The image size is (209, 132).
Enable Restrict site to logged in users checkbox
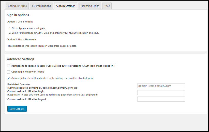click(x=9, y=66)
